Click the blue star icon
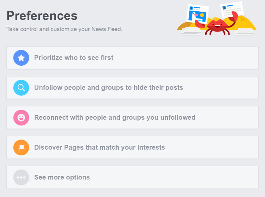This screenshot has height=197, width=265. click(x=21, y=58)
